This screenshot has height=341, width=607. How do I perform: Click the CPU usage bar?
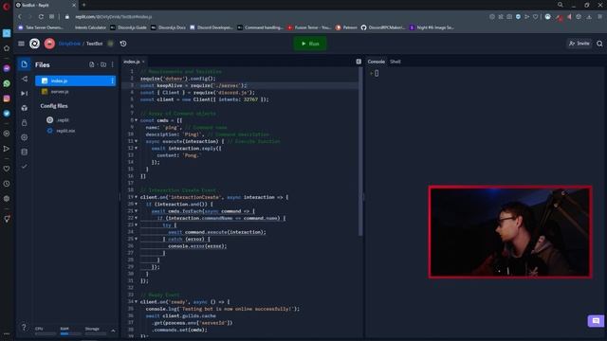pyautogui.click(x=46, y=333)
